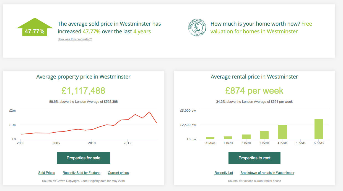The image size is (343, 191).
Task: Open the Sold Prices link
Action: coord(46,173)
